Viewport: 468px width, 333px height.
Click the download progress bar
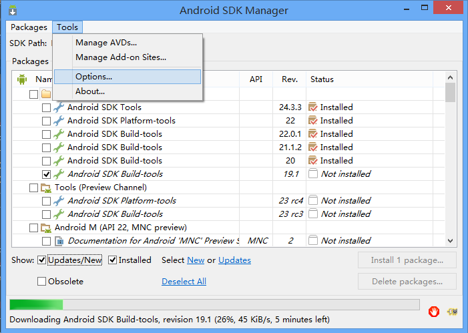coord(214,305)
